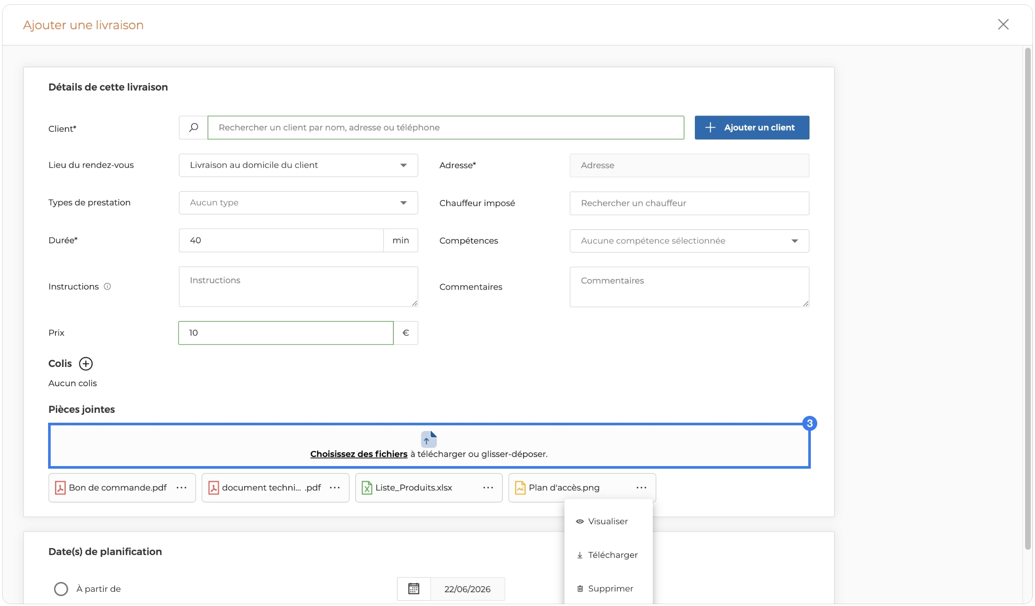Image resolution: width=1035 pixels, height=606 pixels.
Task: Click inside the Commentaires text area
Action: [x=689, y=287]
